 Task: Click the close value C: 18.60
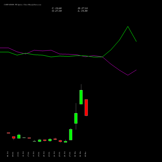coord(57,8)
